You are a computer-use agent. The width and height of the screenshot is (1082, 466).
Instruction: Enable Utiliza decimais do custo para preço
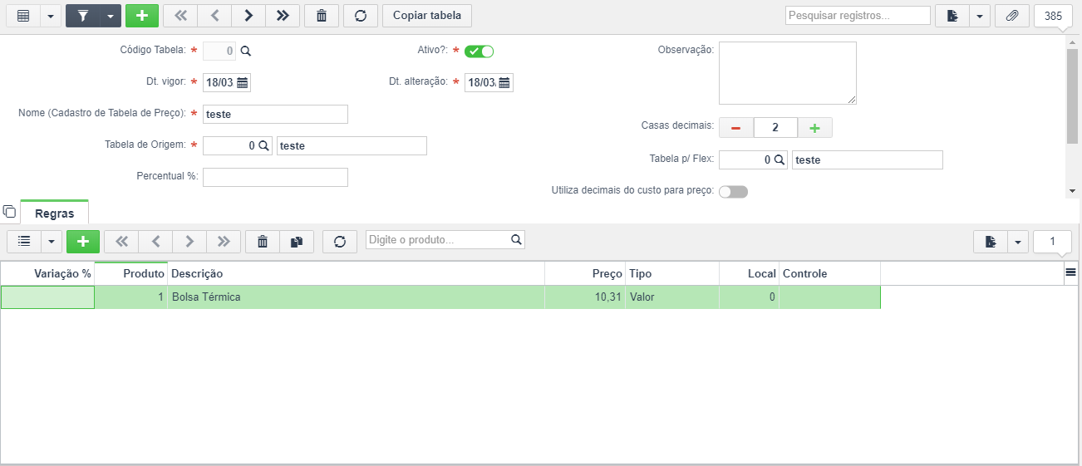[733, 192]
